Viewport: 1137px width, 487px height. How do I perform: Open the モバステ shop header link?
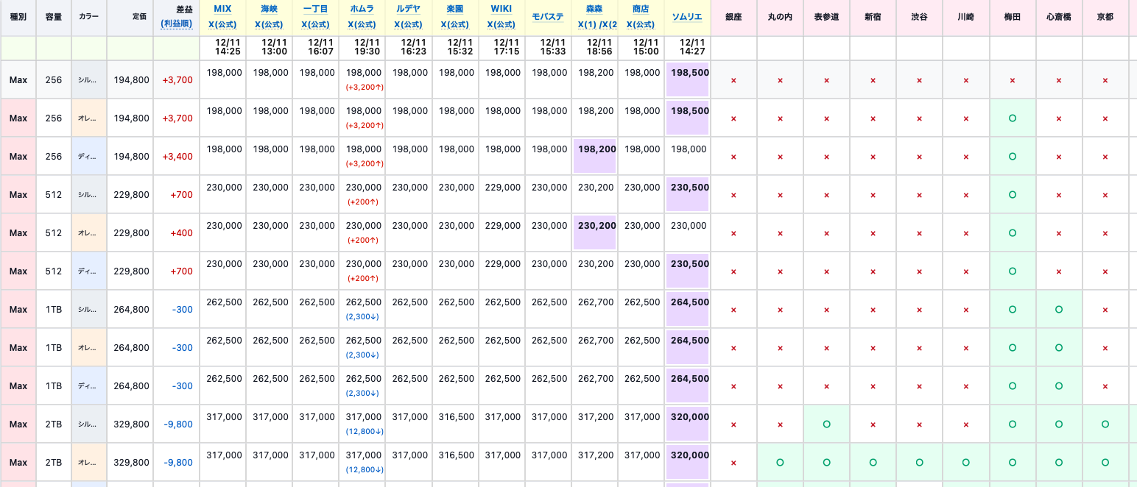tap(548, 16)
